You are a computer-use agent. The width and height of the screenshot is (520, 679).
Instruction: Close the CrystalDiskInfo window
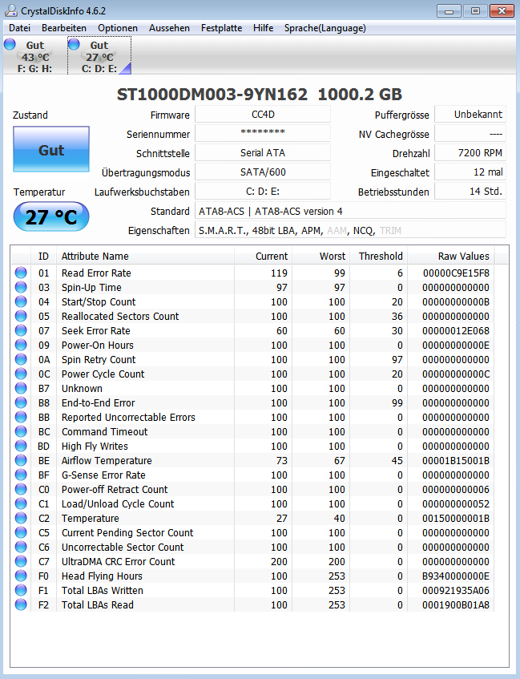coord(502,11)
